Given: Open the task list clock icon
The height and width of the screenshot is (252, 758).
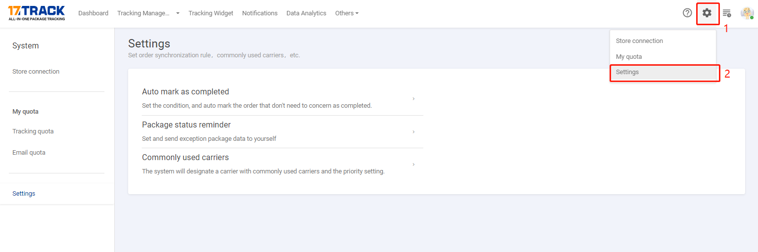Looking at the screenshot, I should (727, 13).
